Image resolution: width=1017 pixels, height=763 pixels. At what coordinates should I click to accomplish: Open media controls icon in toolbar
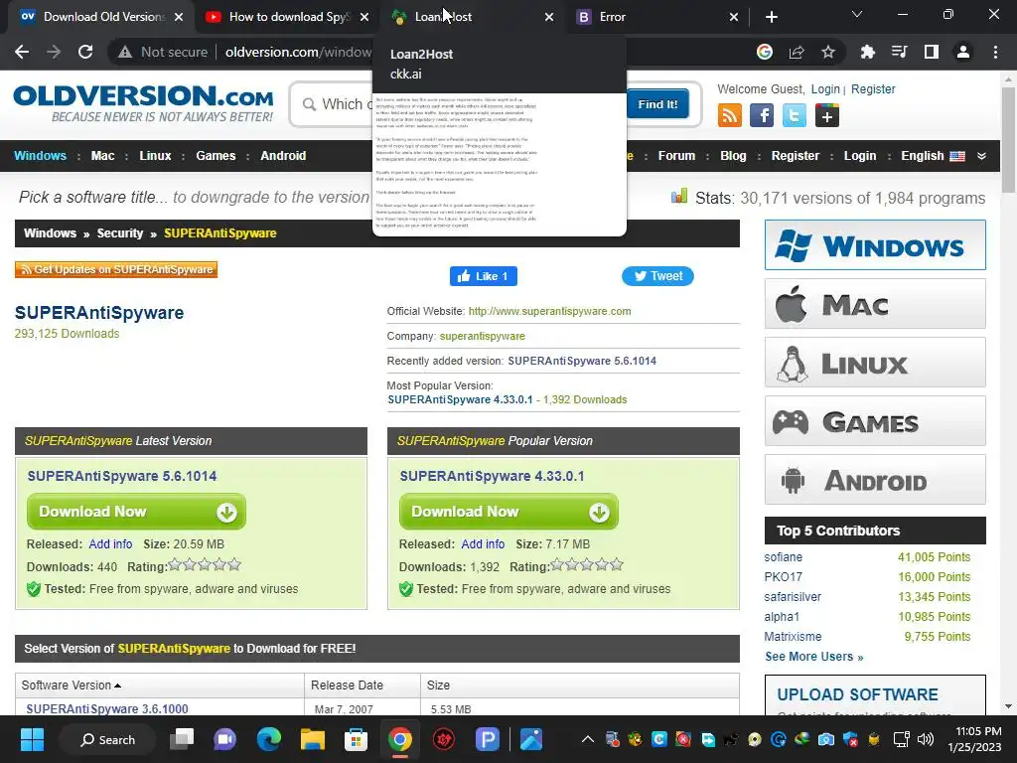pyautogui.click(x=900, y=52)
